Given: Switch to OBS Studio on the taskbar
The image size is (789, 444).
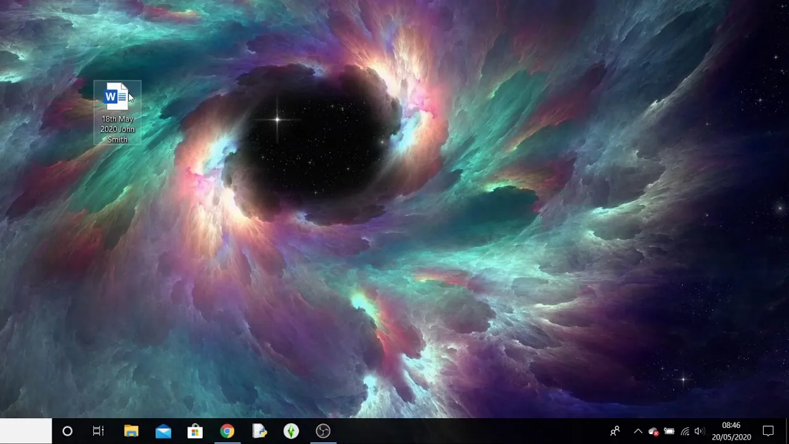Looking at the screenshot, I should 323,431.
